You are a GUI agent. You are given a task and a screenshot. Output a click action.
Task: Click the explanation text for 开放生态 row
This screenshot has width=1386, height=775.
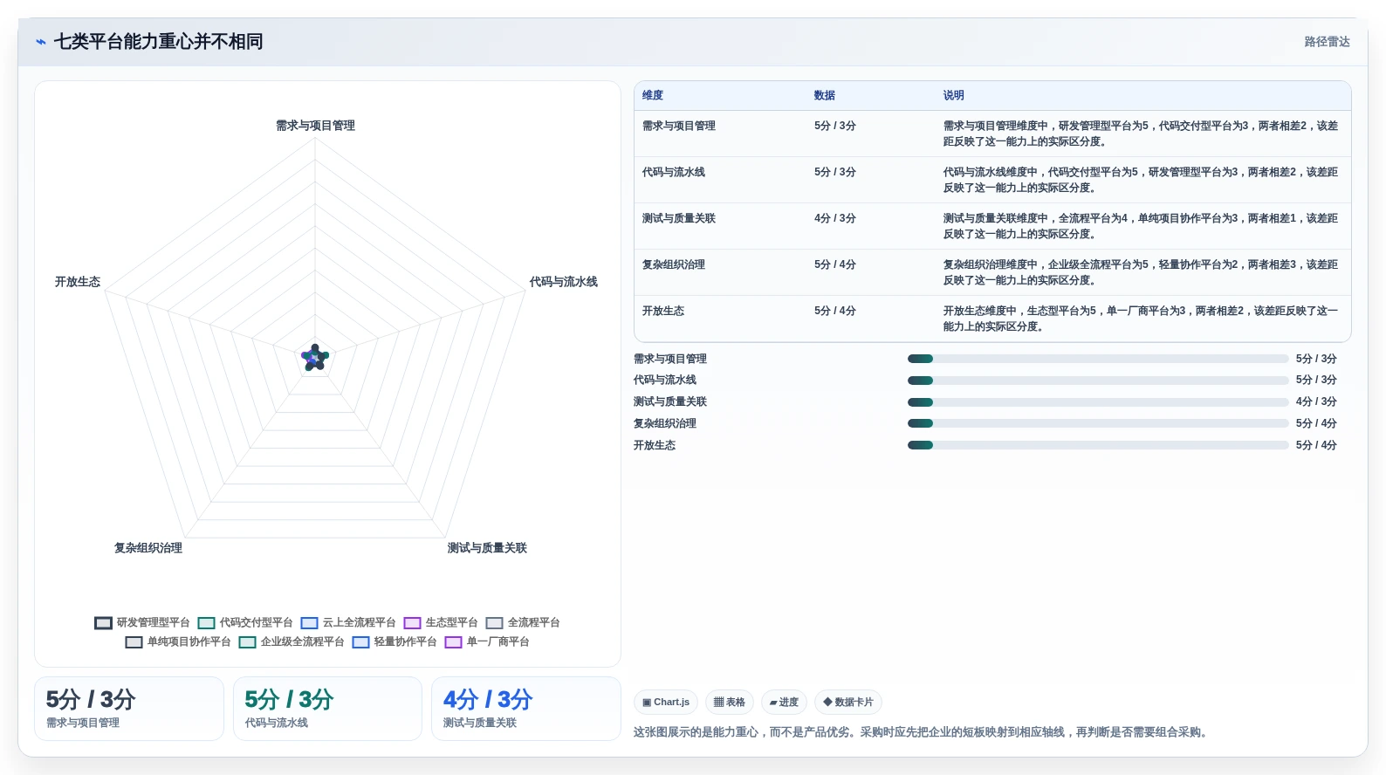click(1140, 319)
